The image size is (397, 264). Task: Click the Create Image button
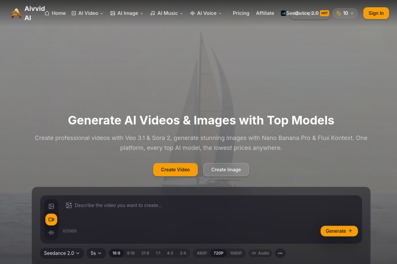point(226,170)
